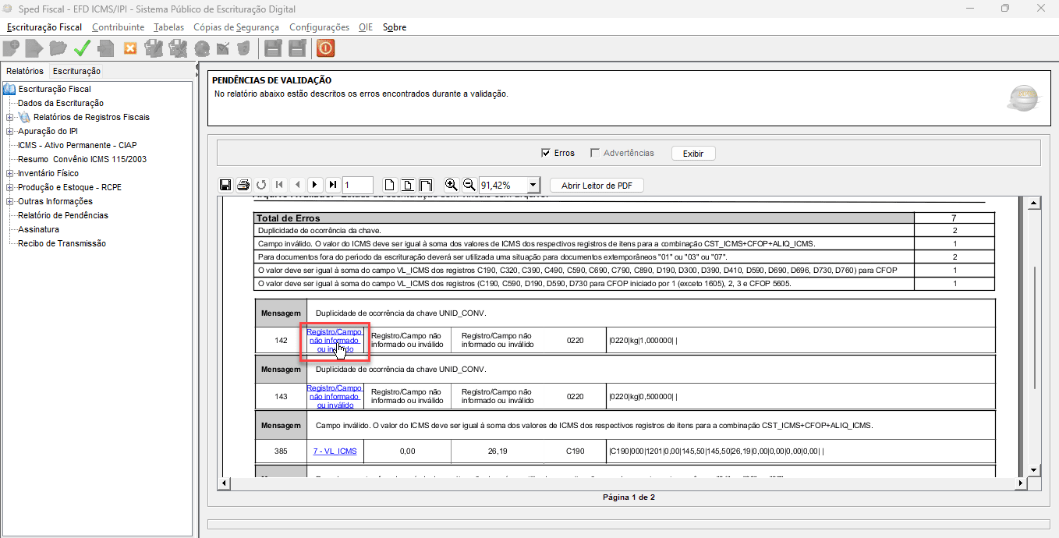This screenshot has height=538, width=1059.
Task: Open the 7 - VL_ICMS link
Action: (x=335, y=451)
